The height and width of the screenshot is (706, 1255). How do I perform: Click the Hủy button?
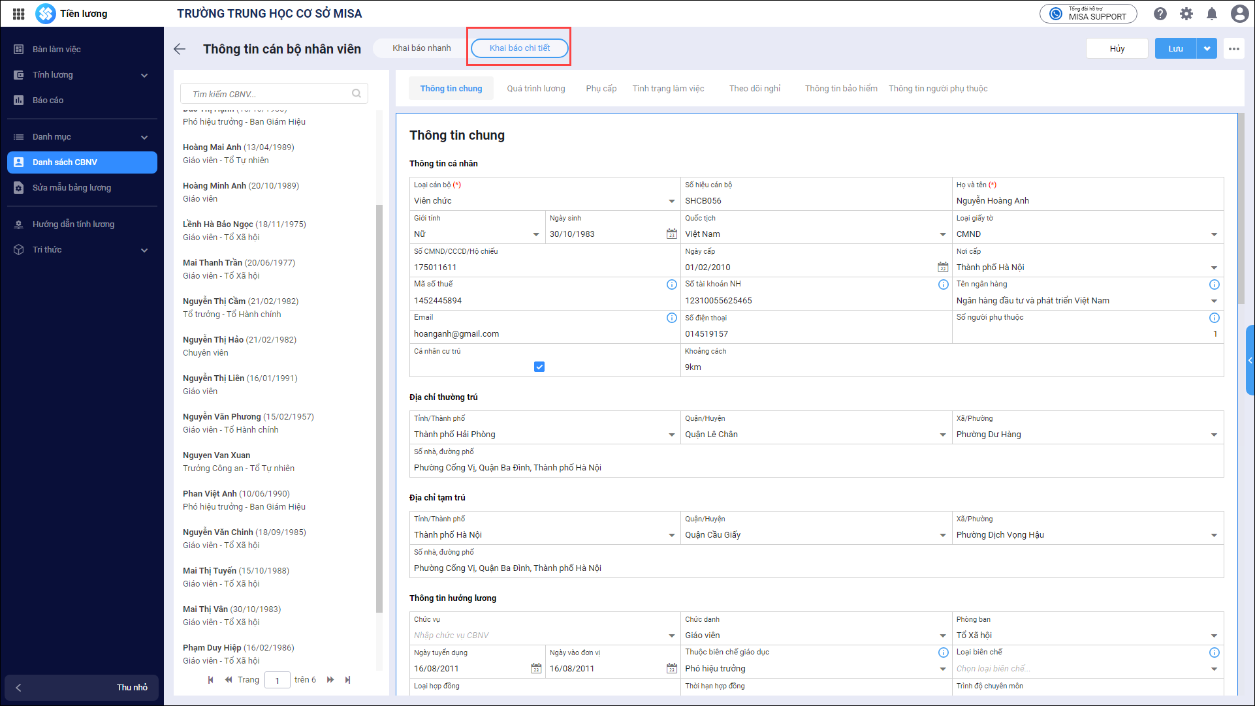pyautogui.click(x=1117, y=48)
